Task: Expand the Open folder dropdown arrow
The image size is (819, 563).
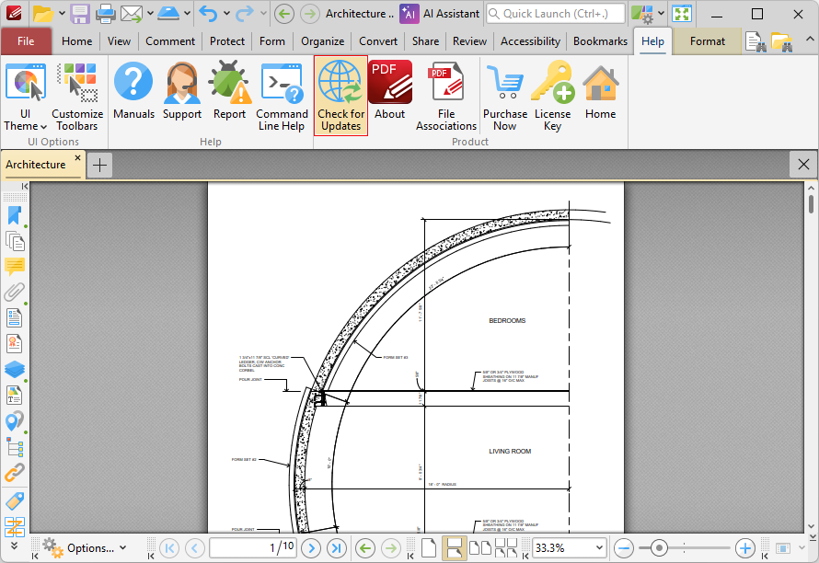Action: 62,14
